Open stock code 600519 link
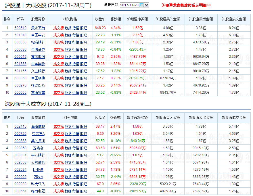Image resolution: width=253 pixels, height=196 pixels. coord(20,28)
